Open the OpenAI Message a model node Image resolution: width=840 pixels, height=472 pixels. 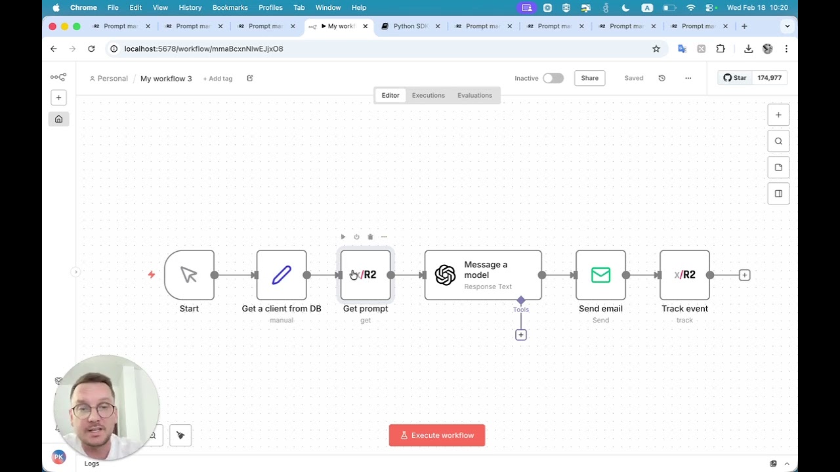(483, 275)
